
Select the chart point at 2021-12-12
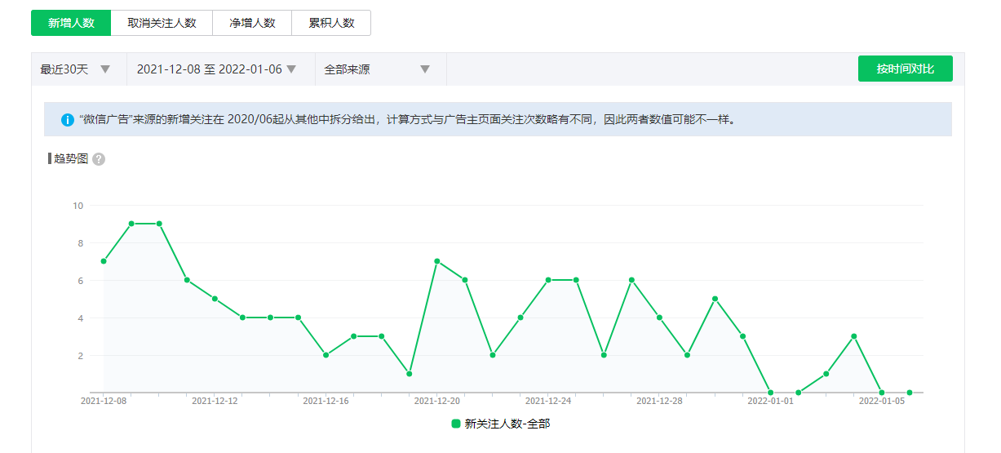pyautogui.click(x=215, y=299)
